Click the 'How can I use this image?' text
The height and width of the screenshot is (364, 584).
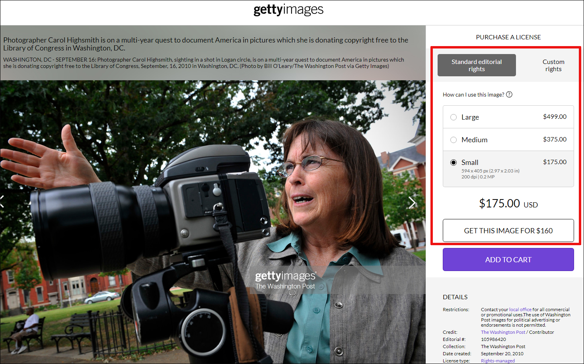point(473,95)
